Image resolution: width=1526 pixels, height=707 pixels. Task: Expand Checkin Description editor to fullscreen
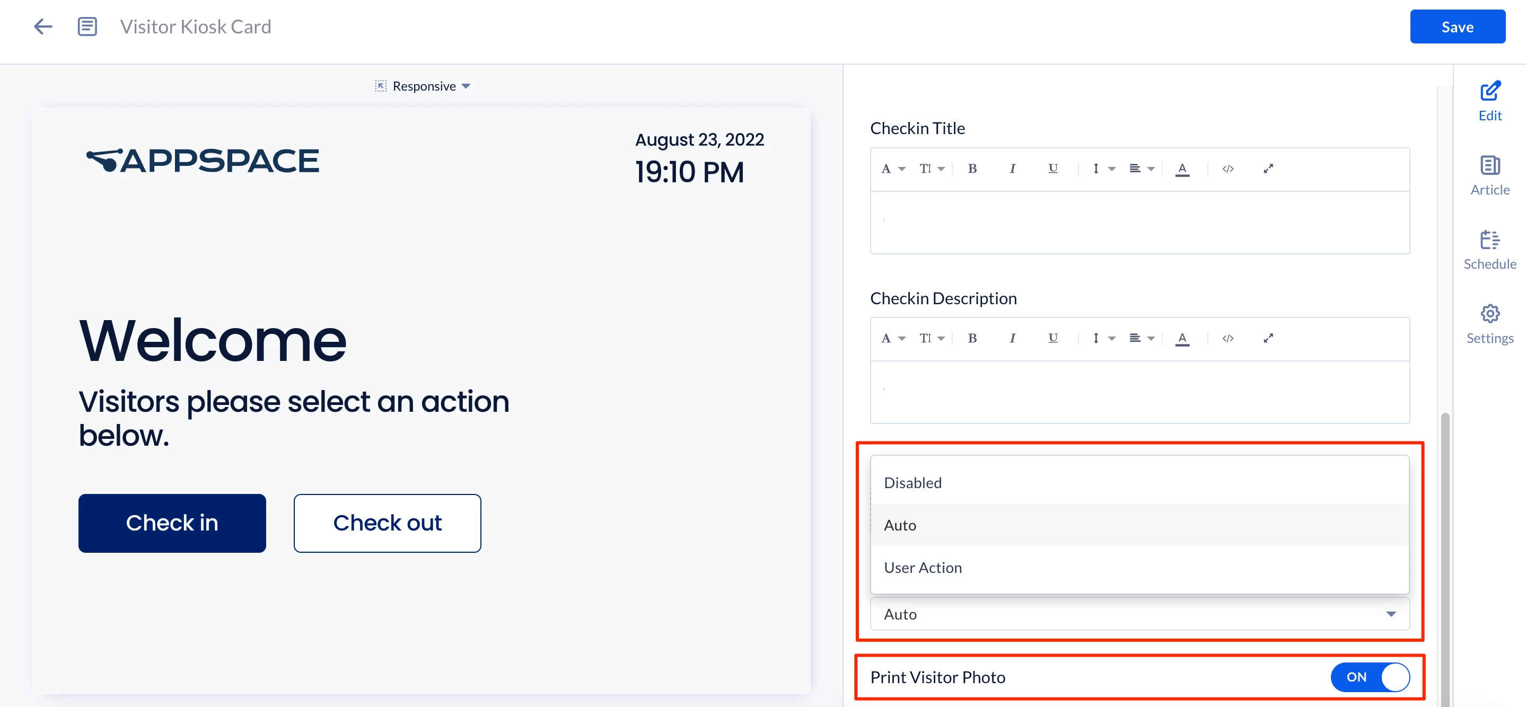[1268, 338]
